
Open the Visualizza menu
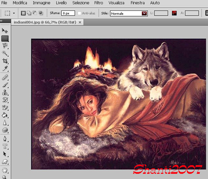click(x=116, y=3)
